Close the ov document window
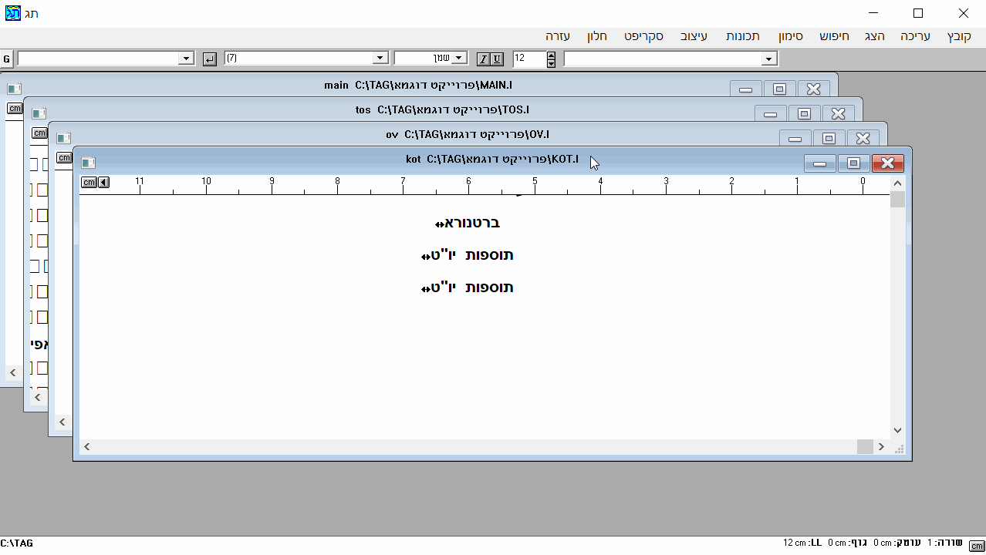 [x=863, y=139]
